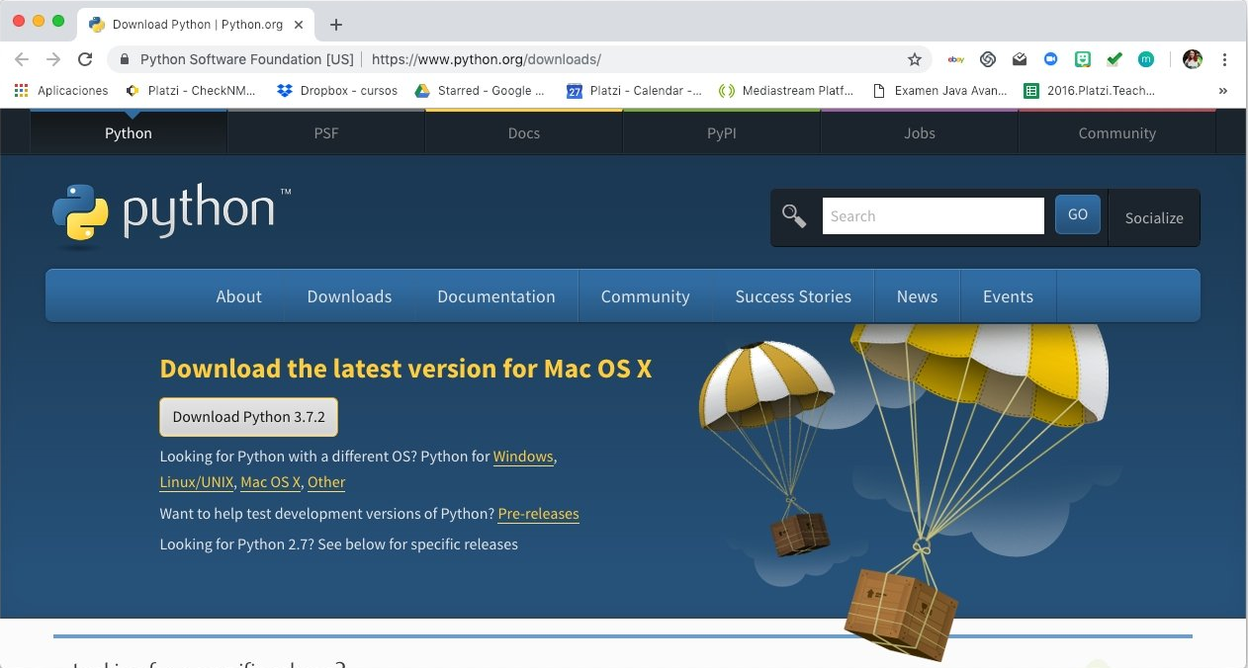The width and height of the screenshot is (1248, 668).
Task: Open the Docs top-bar tab
Action: pos(524,132)
